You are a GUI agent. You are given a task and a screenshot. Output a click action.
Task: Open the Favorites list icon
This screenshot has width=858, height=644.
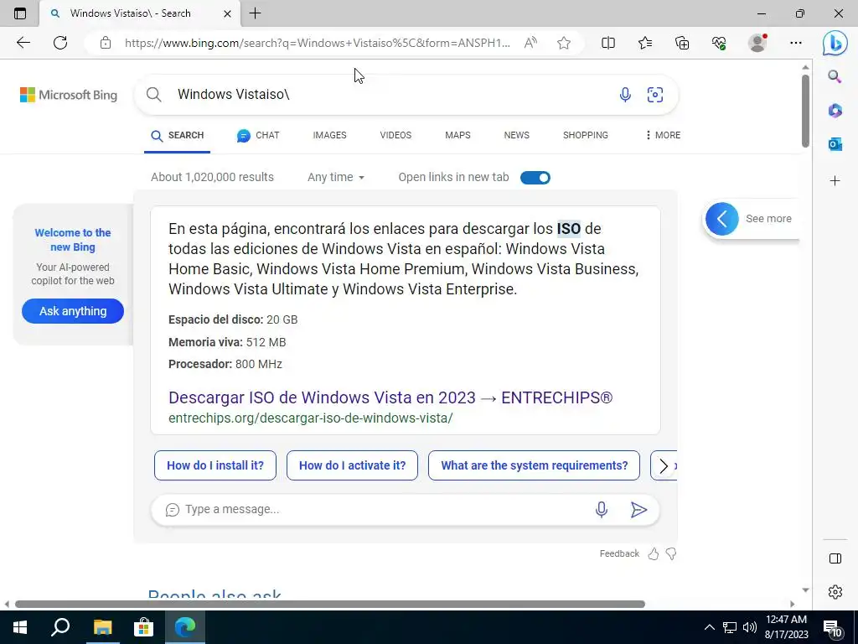[645, 43]
